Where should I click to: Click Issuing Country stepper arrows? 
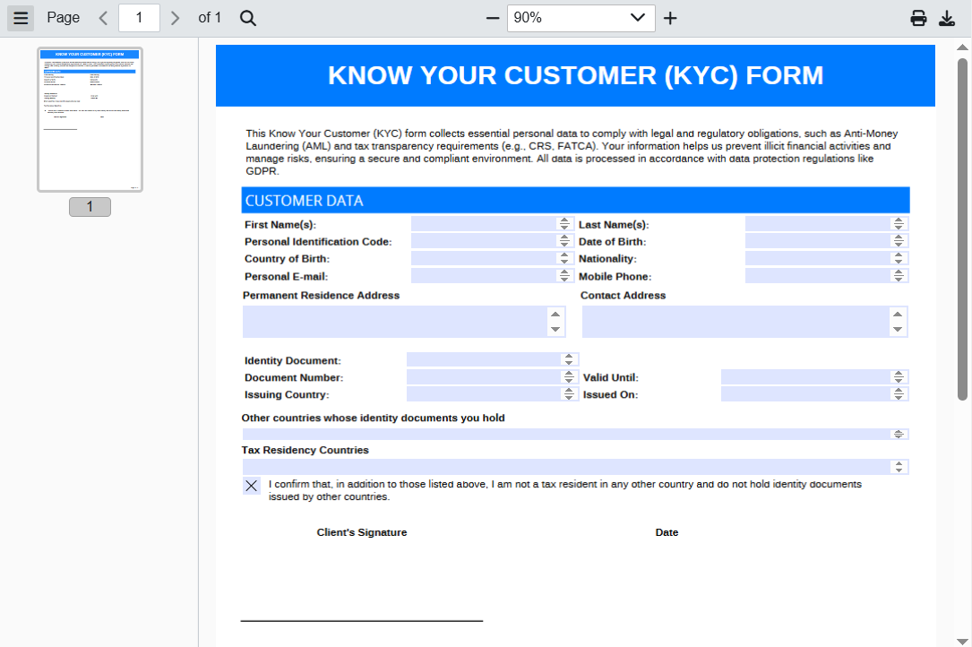pyautogui.click(x=569, y=394)
